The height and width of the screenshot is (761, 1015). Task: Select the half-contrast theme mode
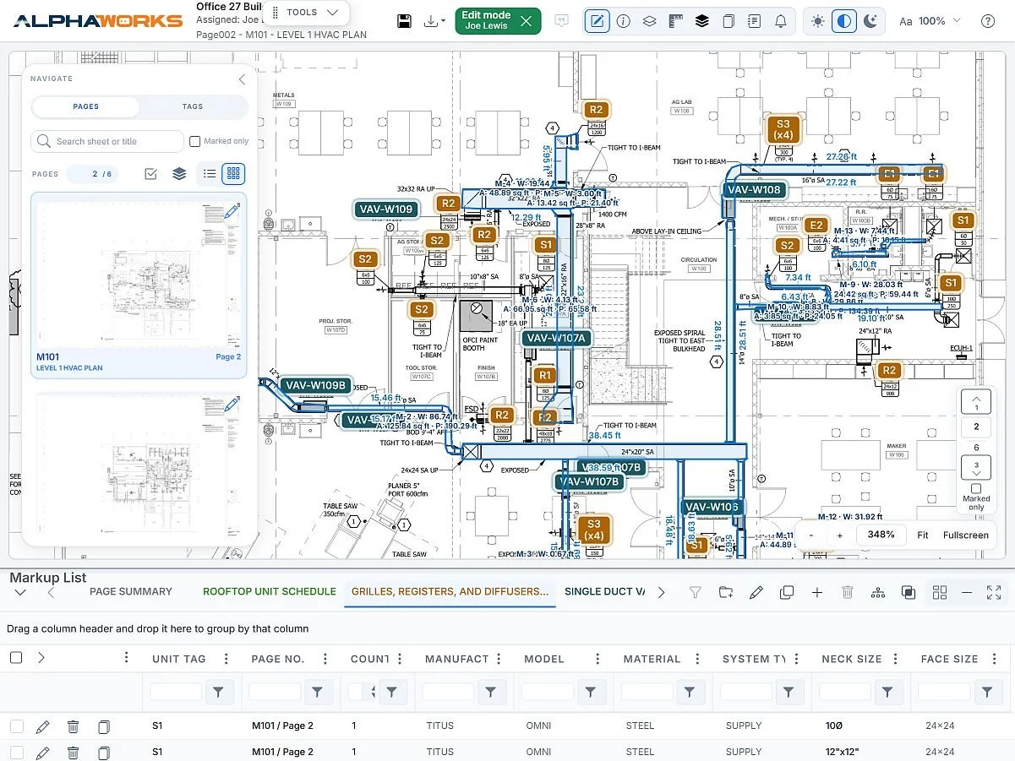(843, 21)
